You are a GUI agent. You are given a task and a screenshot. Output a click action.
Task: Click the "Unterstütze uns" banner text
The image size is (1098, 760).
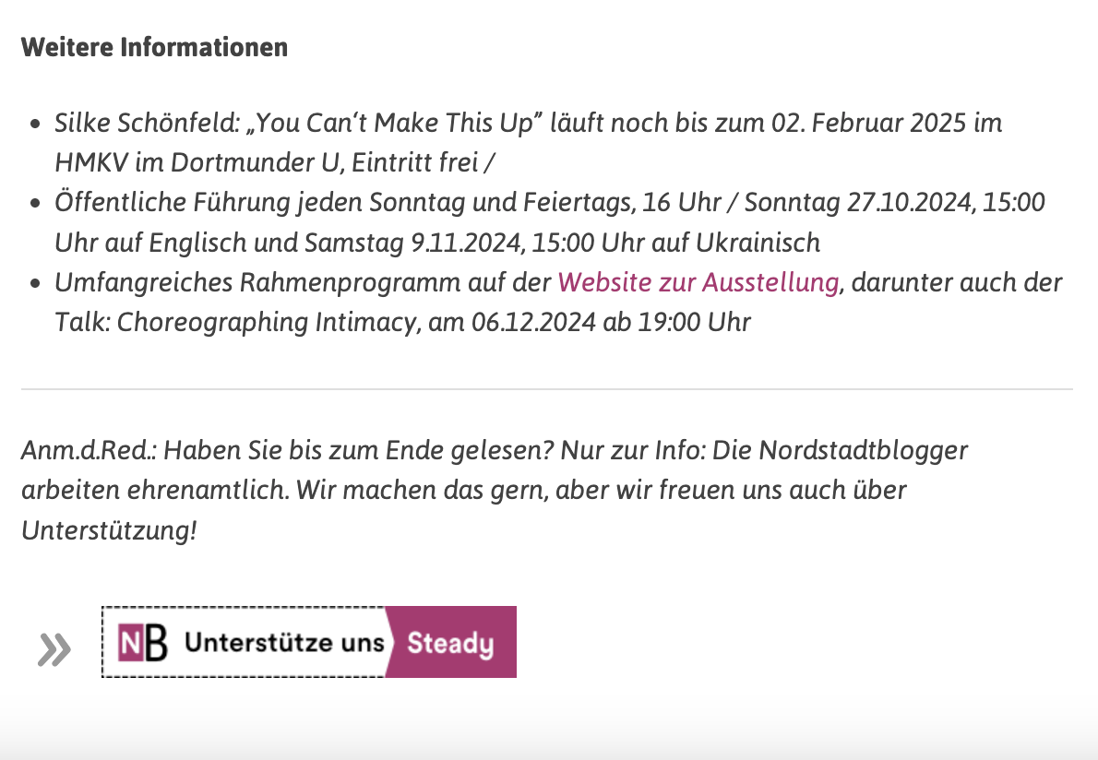284,642
